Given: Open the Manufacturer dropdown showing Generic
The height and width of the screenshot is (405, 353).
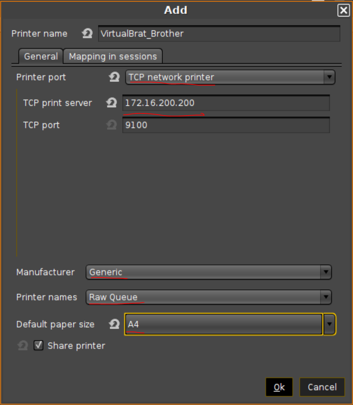Looking at the screenshot, I should 325,272.
